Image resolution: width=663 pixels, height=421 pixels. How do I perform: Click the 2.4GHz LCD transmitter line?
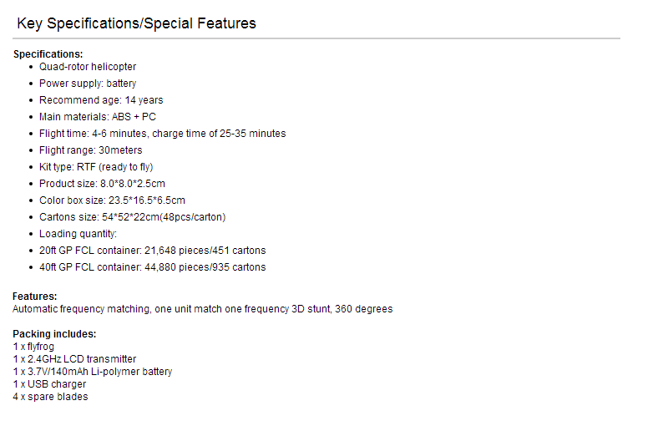pyautogui.click(x=74, y=359)
